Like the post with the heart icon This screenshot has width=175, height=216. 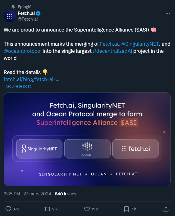click(x=87, y=209)
